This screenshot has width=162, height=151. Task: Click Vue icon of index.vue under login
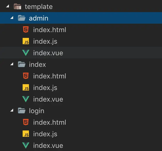[26, 145]
